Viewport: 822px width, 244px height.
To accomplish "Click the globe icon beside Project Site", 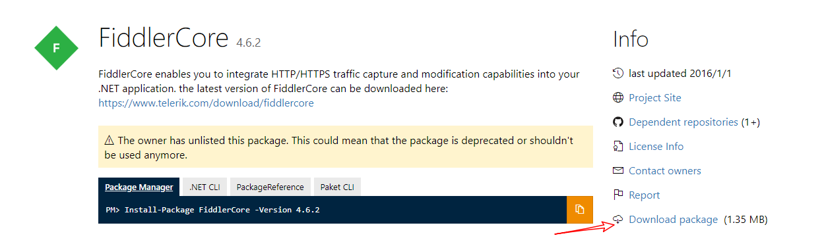I will click(618, 98).
